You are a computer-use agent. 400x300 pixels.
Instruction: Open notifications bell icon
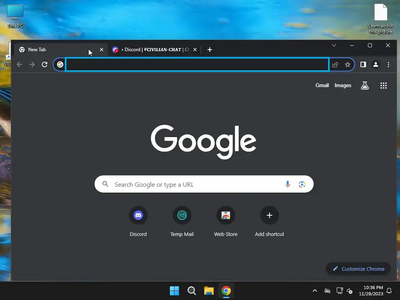[x=389, y=291]
